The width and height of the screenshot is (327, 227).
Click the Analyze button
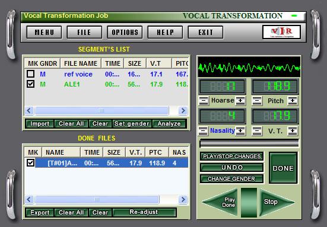point(169,124)
